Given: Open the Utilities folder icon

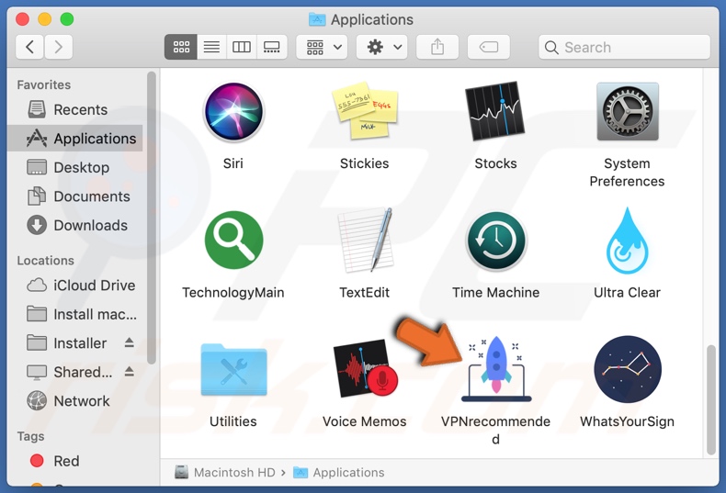Looking at the screenshot, I should pos(233,370).
